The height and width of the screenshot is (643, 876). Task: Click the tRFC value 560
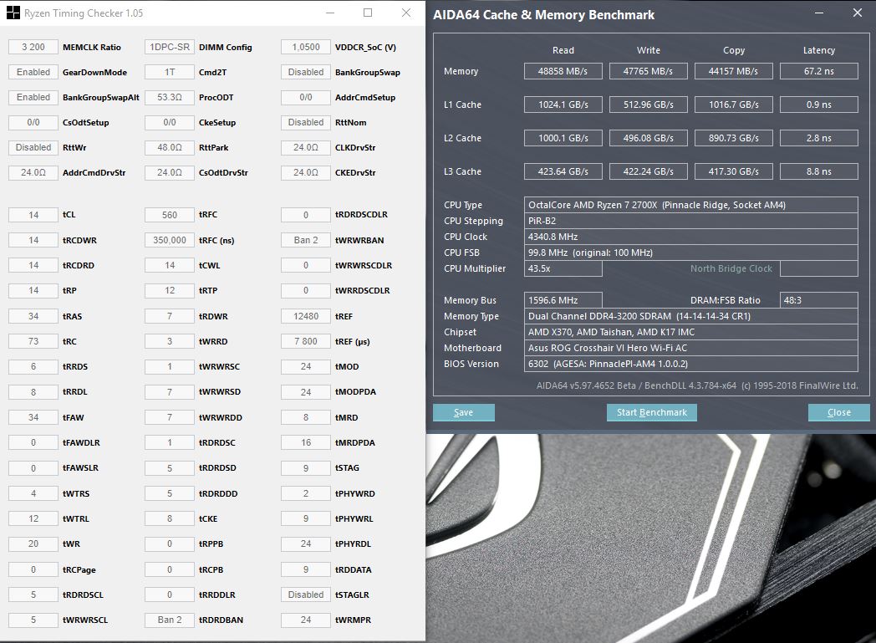170,215
